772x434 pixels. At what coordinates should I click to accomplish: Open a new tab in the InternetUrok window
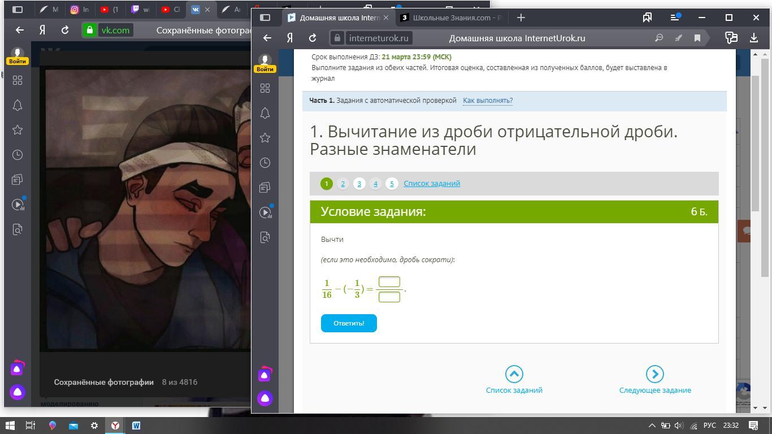(x=521, y=18)
